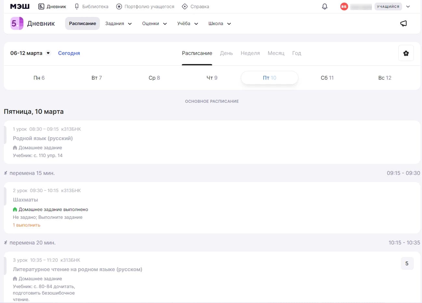Click the Сегодня link
This screenshot has height=303, width=422.
tap(69, 53)
